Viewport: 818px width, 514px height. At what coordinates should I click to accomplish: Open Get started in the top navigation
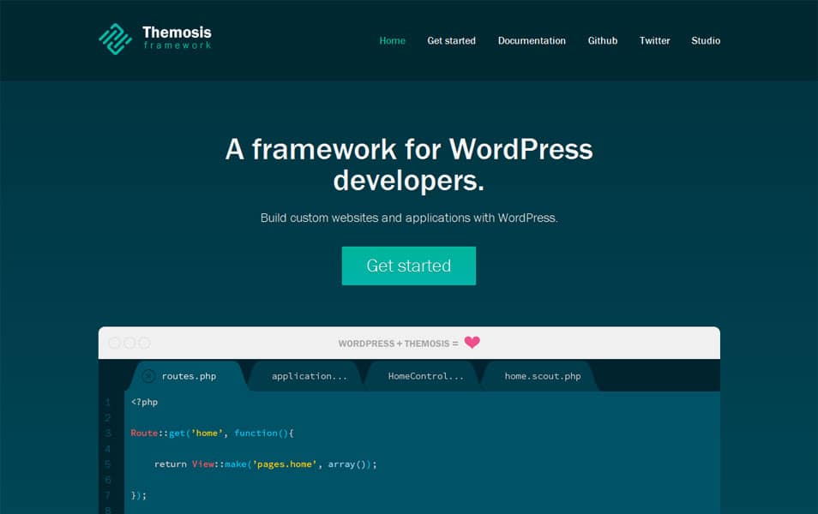pyautogui.click(x=451, y=40)
